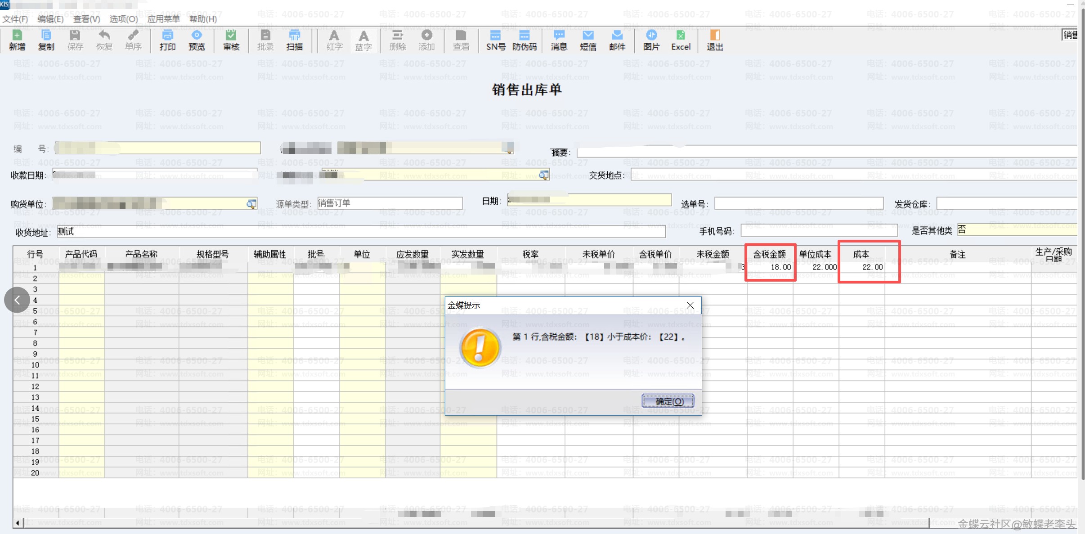Close the 金蝶提示 dialog with X
This screenshot has height=534, width=1085.
click(x=690, y=305)
